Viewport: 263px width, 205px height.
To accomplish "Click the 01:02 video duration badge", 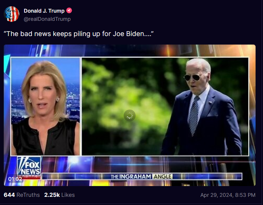I will click(15, 179).
